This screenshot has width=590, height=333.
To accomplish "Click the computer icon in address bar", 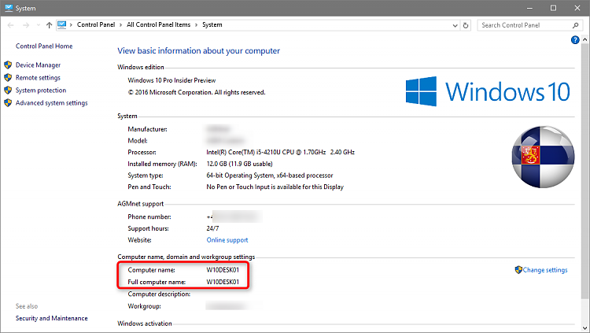I will point(61,25).
